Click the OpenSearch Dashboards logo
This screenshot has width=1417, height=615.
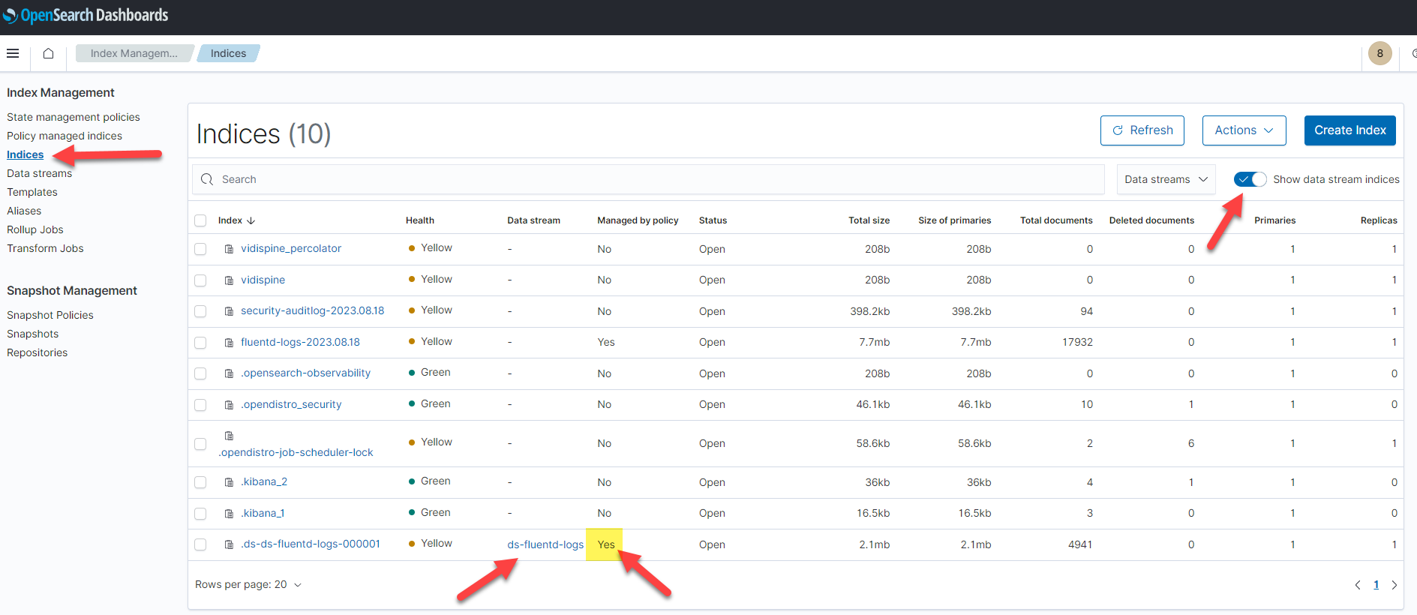tap(86, 15)
